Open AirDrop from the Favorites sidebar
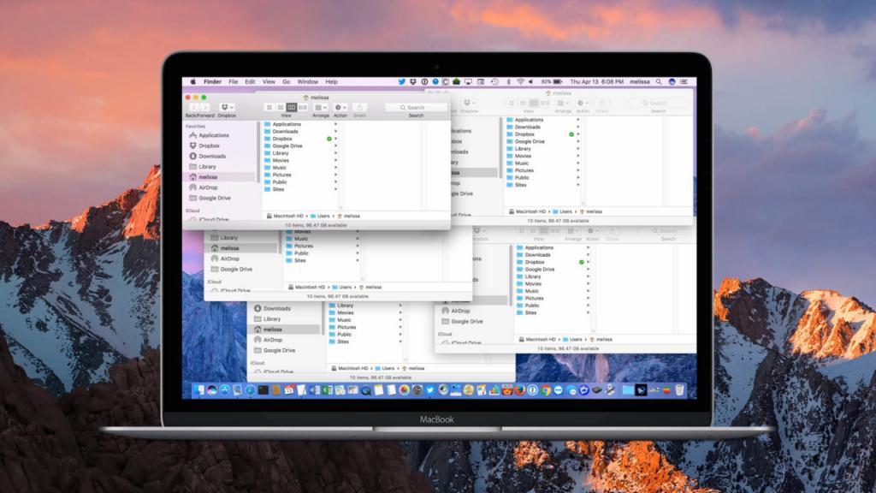This screenshot has width=876, height=493. tap(208, 187)
